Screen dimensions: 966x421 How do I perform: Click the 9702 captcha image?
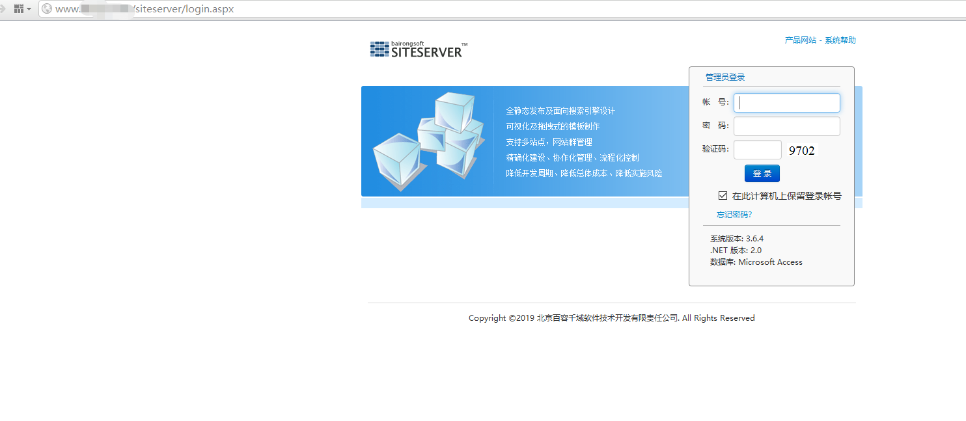point(801,150)
